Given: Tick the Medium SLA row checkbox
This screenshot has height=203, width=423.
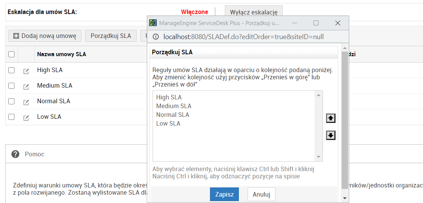Looking at the screenshot, I should [11, 86].
